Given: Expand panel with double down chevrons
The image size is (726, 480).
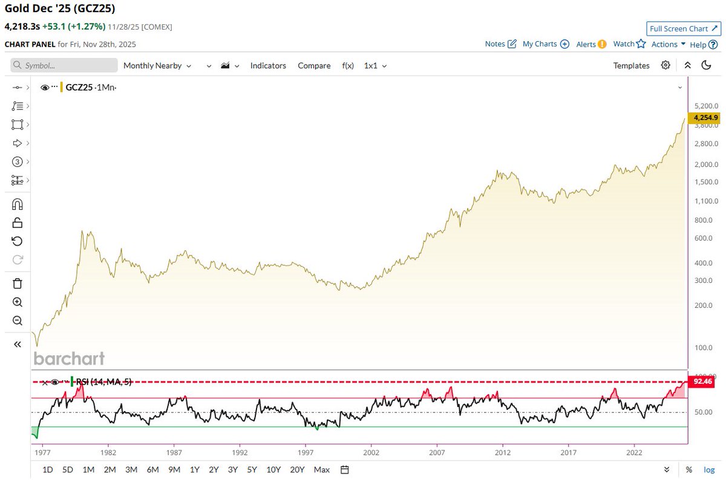Looking at the screenshot, I should [667, 470].
